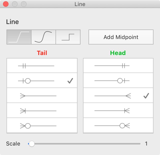The image size is (160, 155).
Task: Choose crow's foot tail ending
Action: point(42,95)
